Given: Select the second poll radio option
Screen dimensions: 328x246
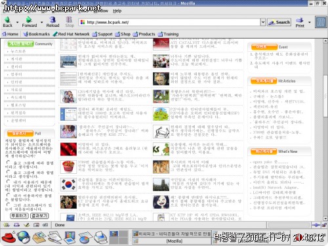Looking at the screenshot, I should point(9,172).
